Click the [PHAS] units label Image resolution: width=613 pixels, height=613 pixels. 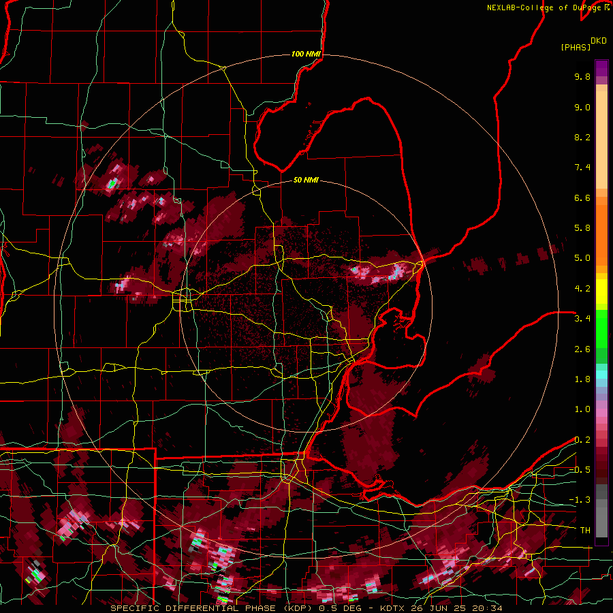(576, 47)
